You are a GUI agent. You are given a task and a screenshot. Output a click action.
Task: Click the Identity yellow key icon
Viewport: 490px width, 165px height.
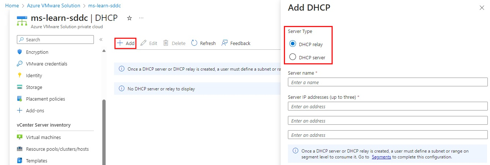[x=20, y=75]
